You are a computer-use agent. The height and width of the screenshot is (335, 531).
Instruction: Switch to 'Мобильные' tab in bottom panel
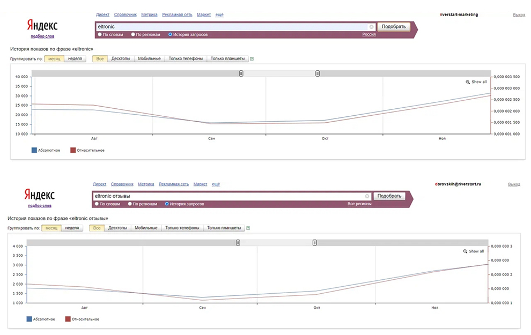coord(146,228)
